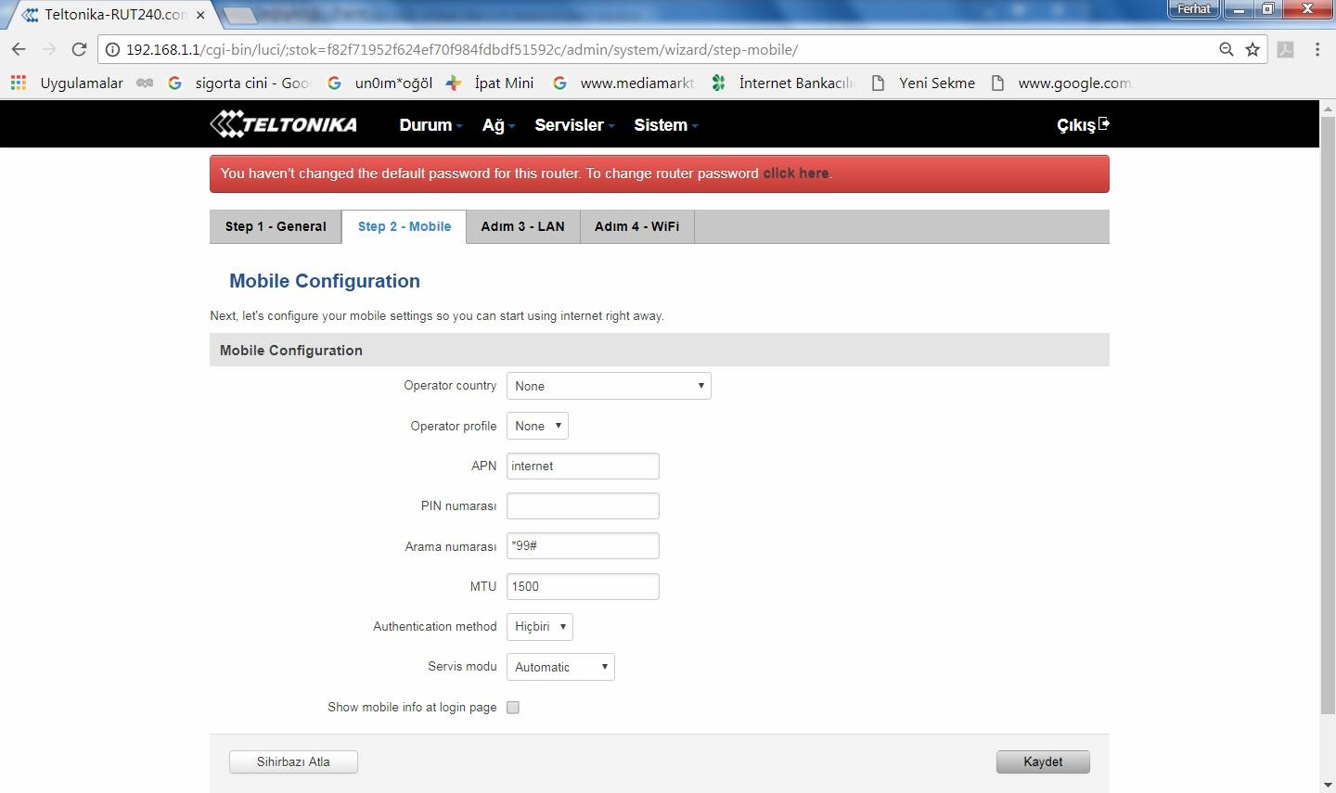The height and width of the screenshot is (793, 1336).
Task: Click the browser reload page icon
Action: tap(79, 50)
